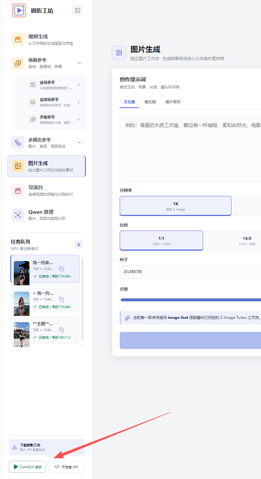Open the 图片生成 sidebar entry
Image resolution: width=261 pixels, height=479 pixels.
pos(47,166)
